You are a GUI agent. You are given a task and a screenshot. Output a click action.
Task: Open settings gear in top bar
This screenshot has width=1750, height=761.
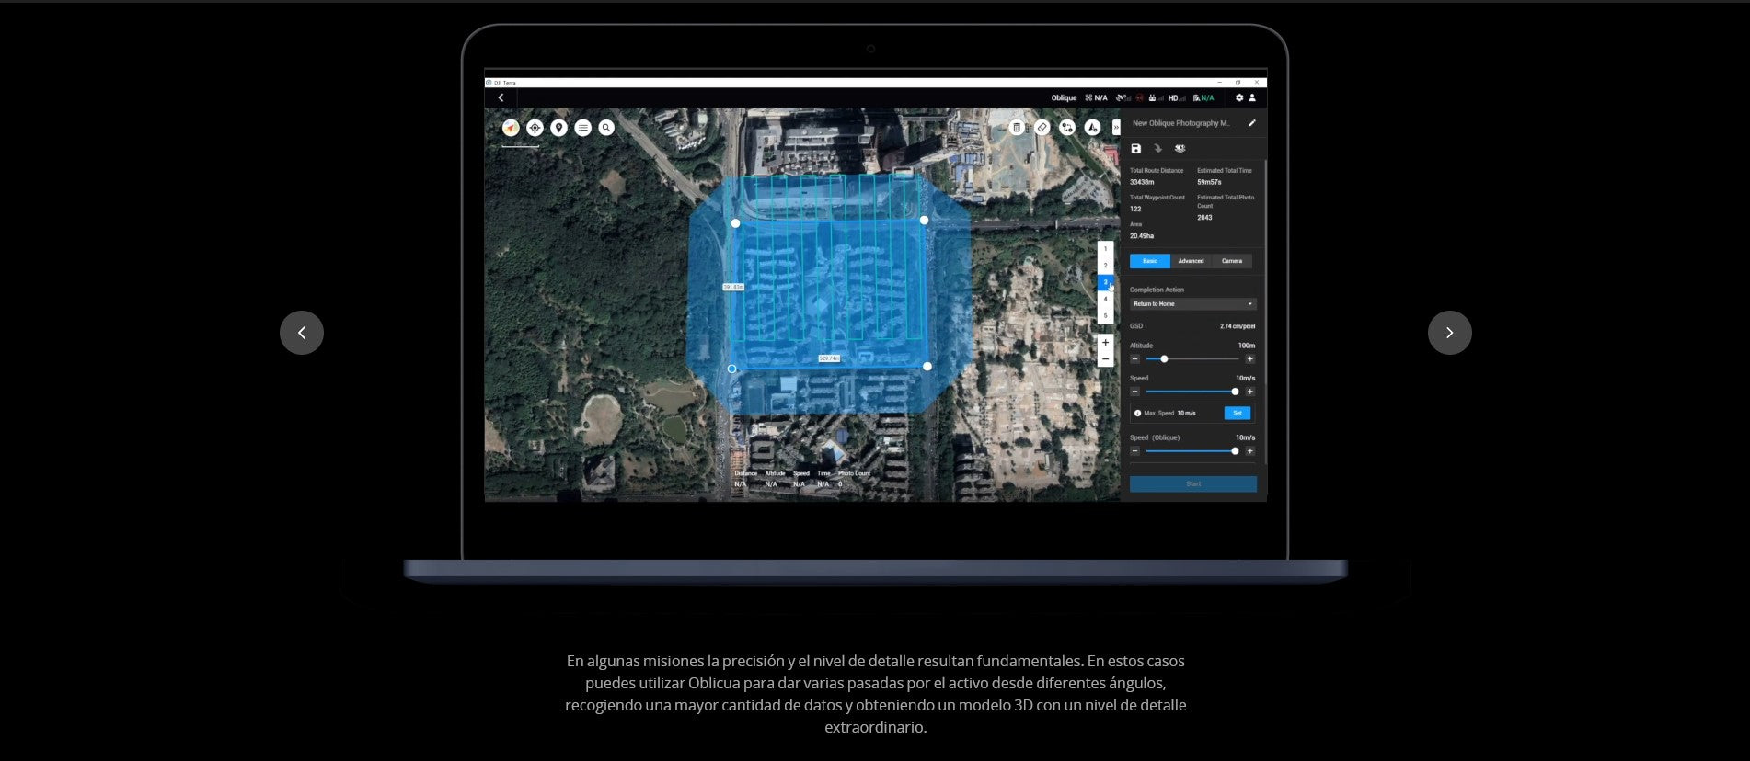pyautogui.click(x=1239, y=97)
